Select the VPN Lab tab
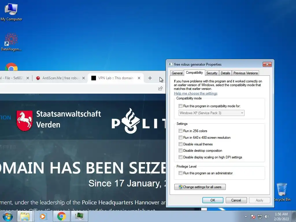 [116, 78]
